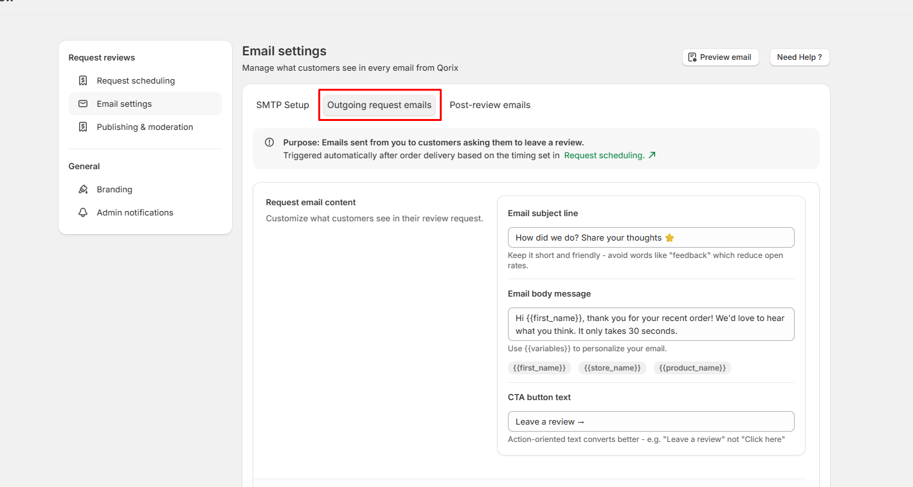Image resolution: width=913 pixels, height=487 pixels.
Task: Click hint 'Use {{variables}} to personalize your email.'
Action: pos(587,349)
